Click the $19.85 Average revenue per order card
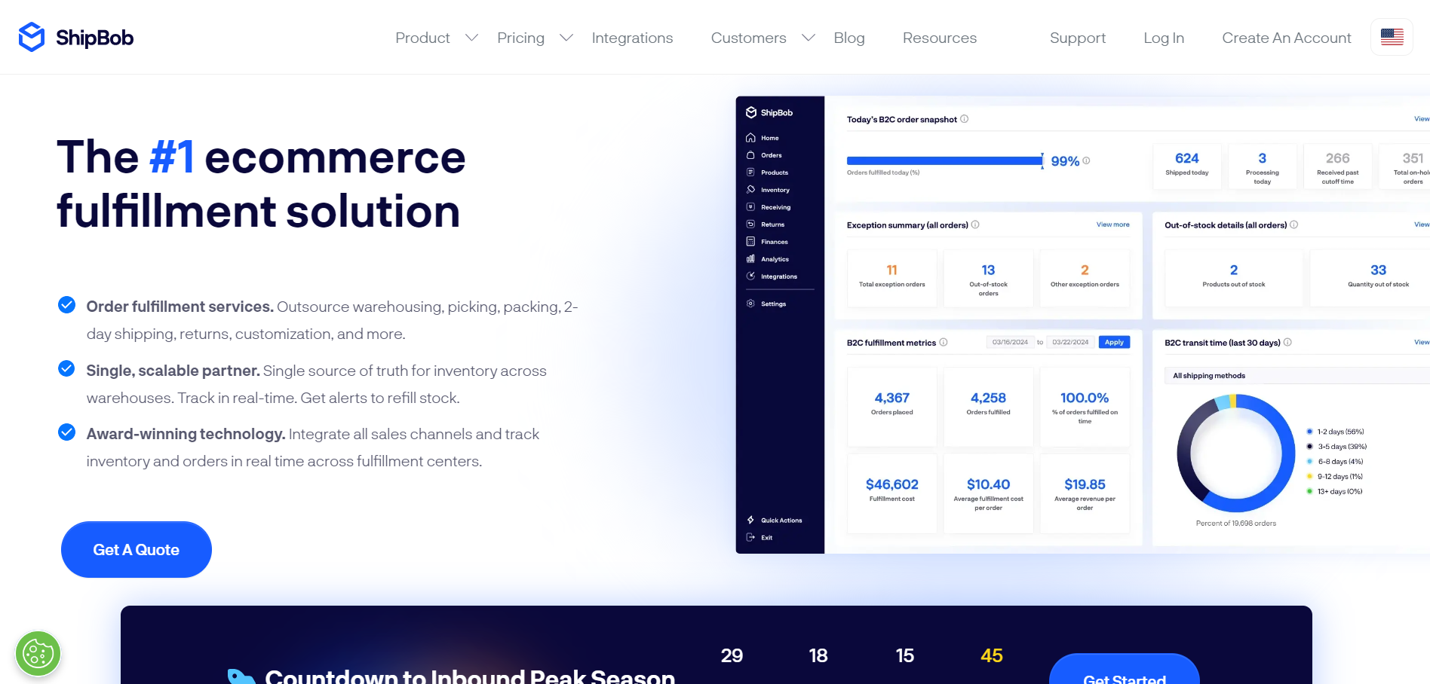The height and width of the screenshot is (684, 1430). (x=1085, y=493)
